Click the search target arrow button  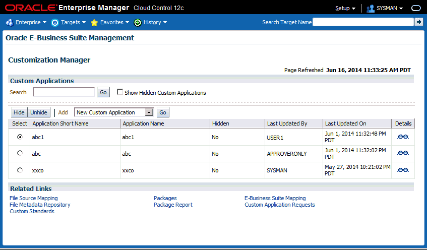tap(418, 22)
